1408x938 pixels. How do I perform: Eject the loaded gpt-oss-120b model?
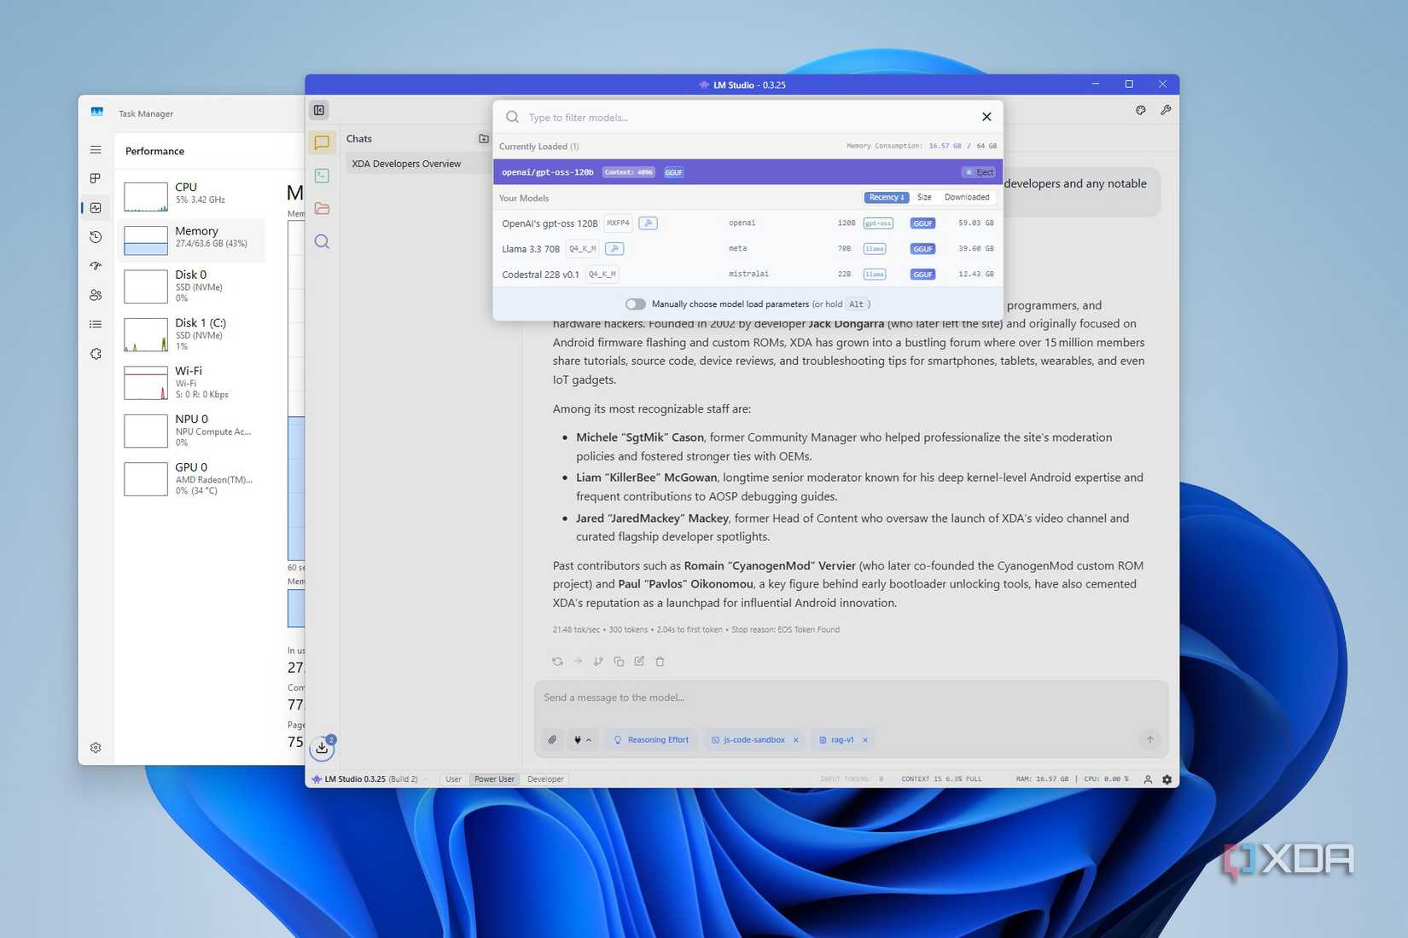pyautogui.click(x=979, y=172)
